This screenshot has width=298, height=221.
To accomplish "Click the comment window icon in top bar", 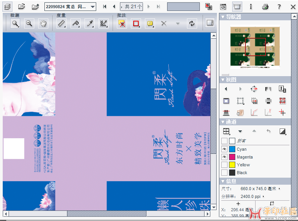I will (223, 7).
